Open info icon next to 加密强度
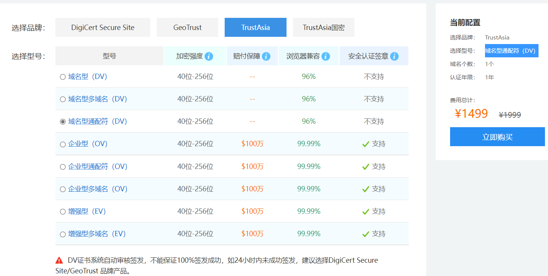548x276 pixels. tap(209, 56)
